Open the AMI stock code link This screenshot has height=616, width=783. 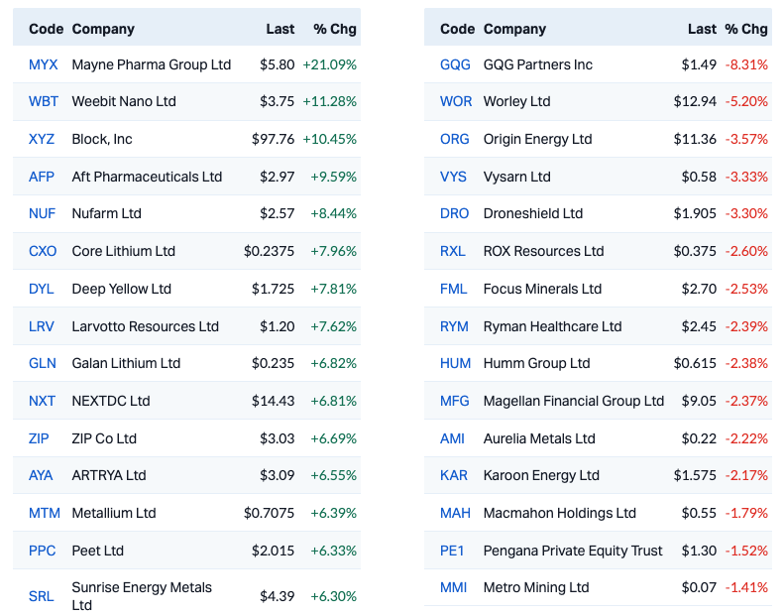pos(452,438)
